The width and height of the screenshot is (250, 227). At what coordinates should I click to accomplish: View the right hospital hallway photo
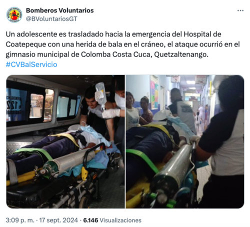coord(185,141)
